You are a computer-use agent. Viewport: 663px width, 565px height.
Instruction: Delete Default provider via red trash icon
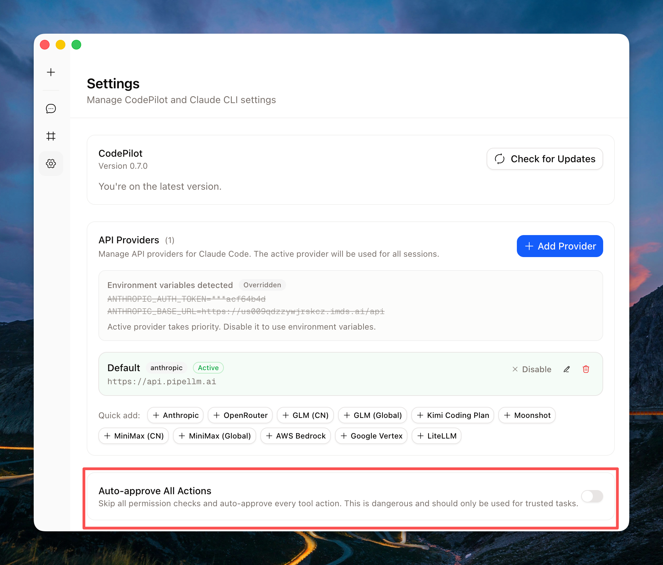pyautogui.click(x=586, y=369)
